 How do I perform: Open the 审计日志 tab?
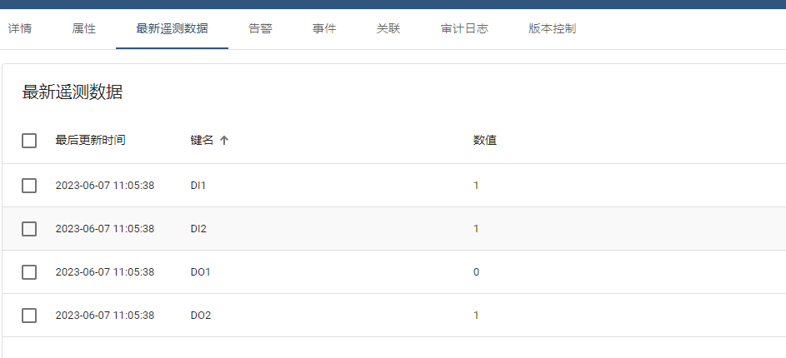(x=464, y=29)
